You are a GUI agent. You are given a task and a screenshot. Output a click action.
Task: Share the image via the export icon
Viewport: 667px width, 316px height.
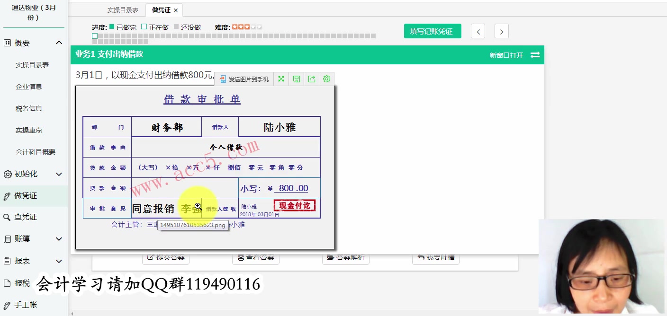tap(311, 79)
